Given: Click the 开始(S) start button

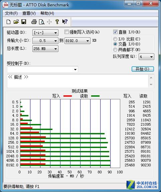Looking at the screenshot, I should pyautogui.click(x=143, y=69).
